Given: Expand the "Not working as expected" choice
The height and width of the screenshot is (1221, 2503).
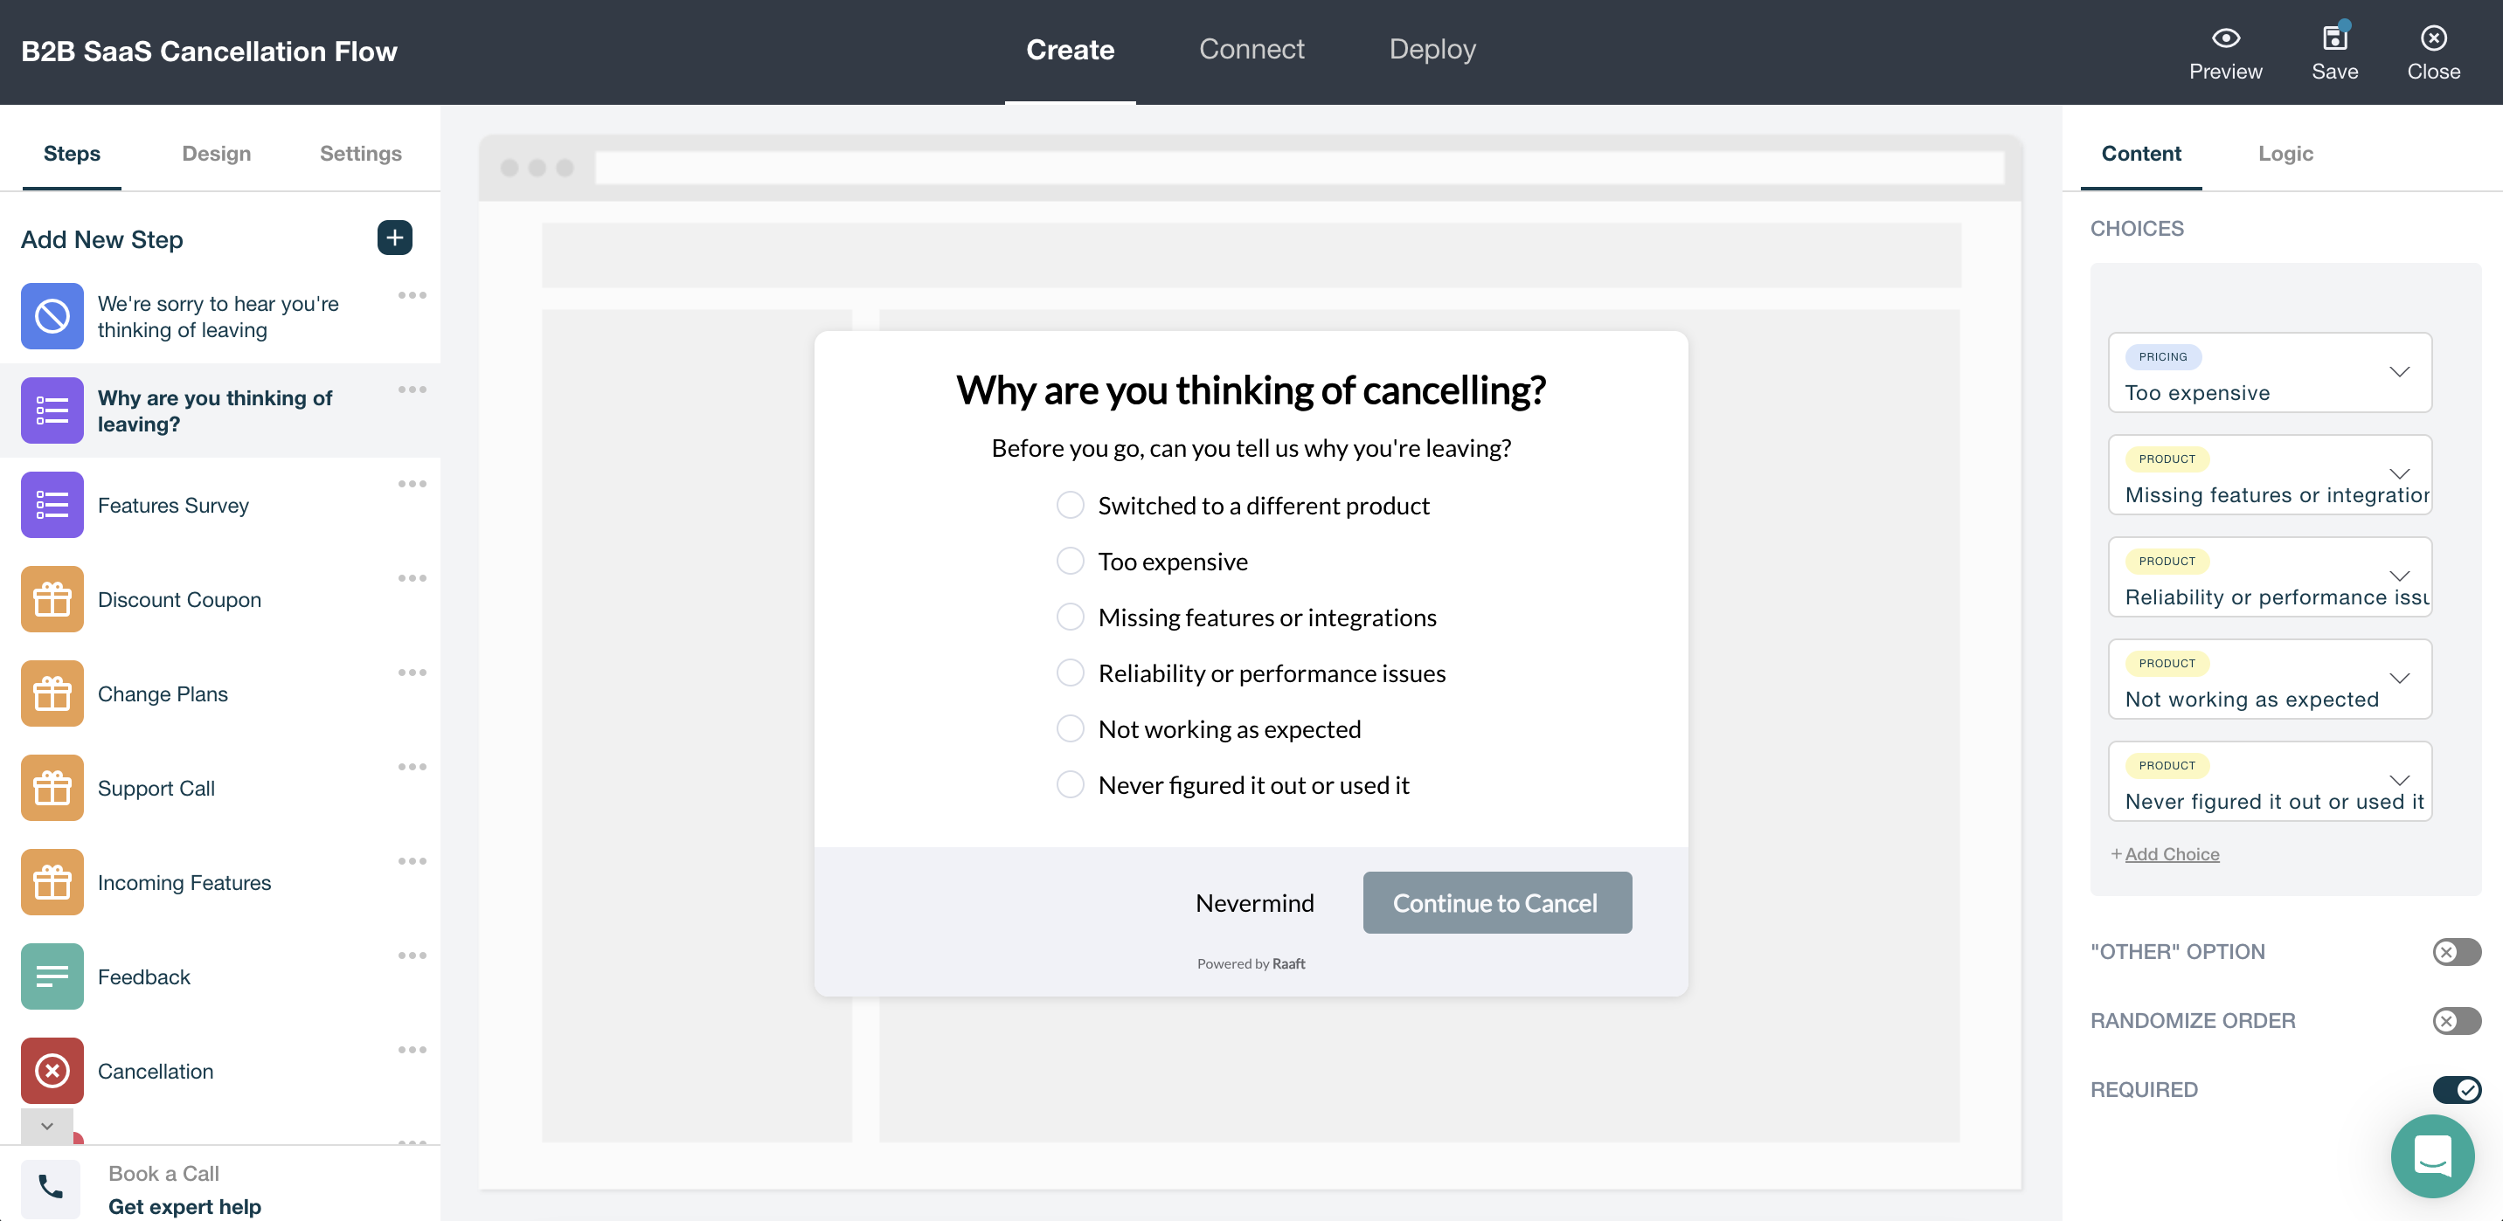Looking at the screenshot, I should (2399, 678).
